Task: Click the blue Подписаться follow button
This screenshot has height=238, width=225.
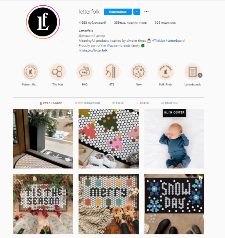Action: [x=118, y=12]
